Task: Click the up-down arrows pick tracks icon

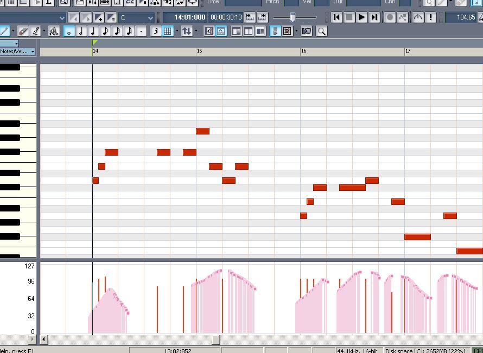Action: click(x=187, y=31)
